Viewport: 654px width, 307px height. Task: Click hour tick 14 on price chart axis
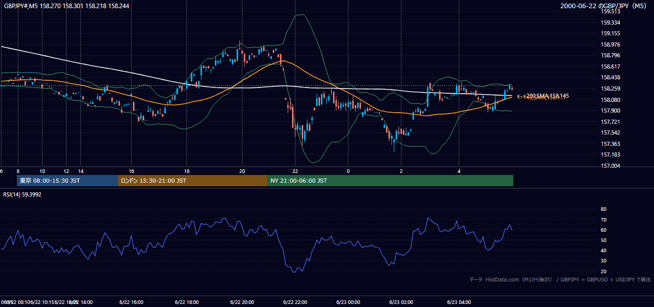coord(80,171)
